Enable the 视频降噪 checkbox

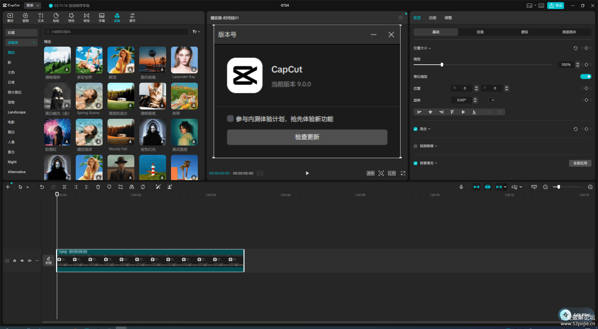[x=415, y=146]
